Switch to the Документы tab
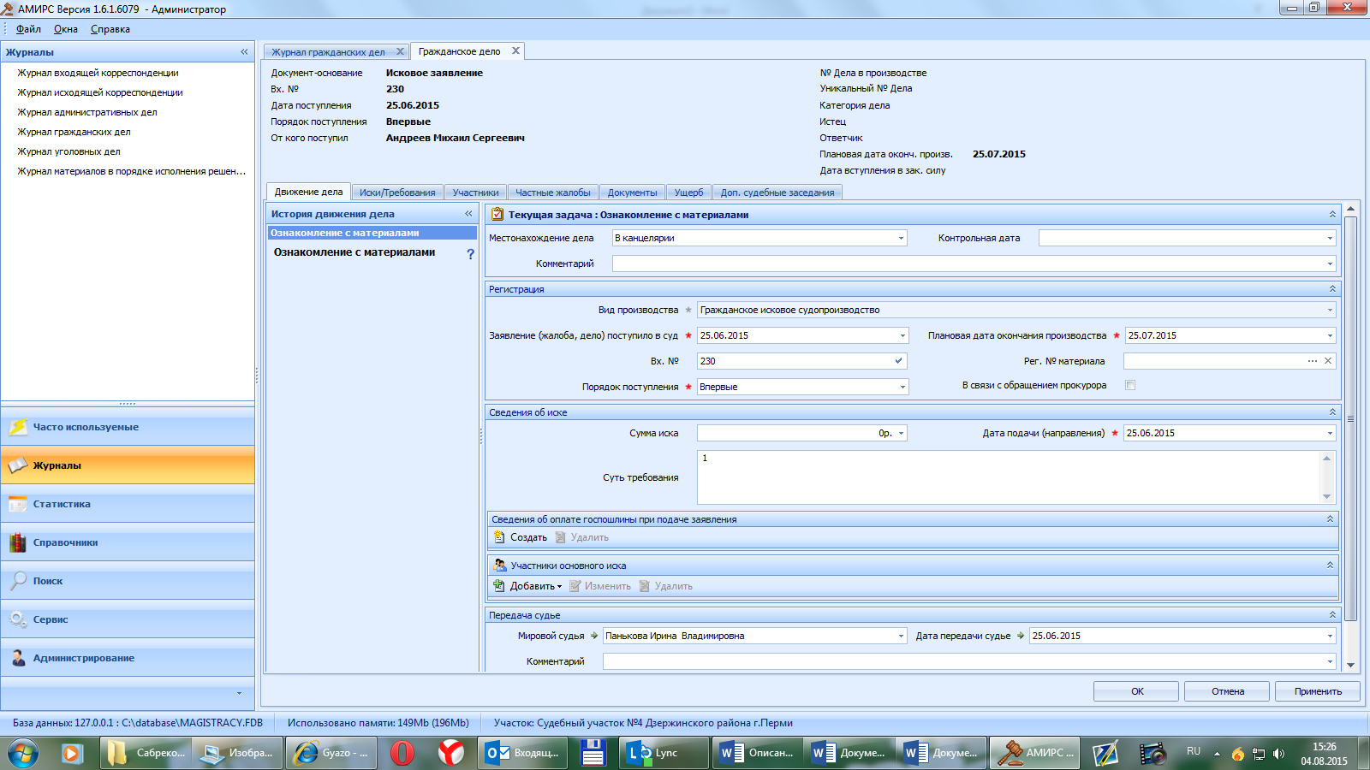Screen dimensions: 1370x770 pyautogui.click(x=633, y=192)
